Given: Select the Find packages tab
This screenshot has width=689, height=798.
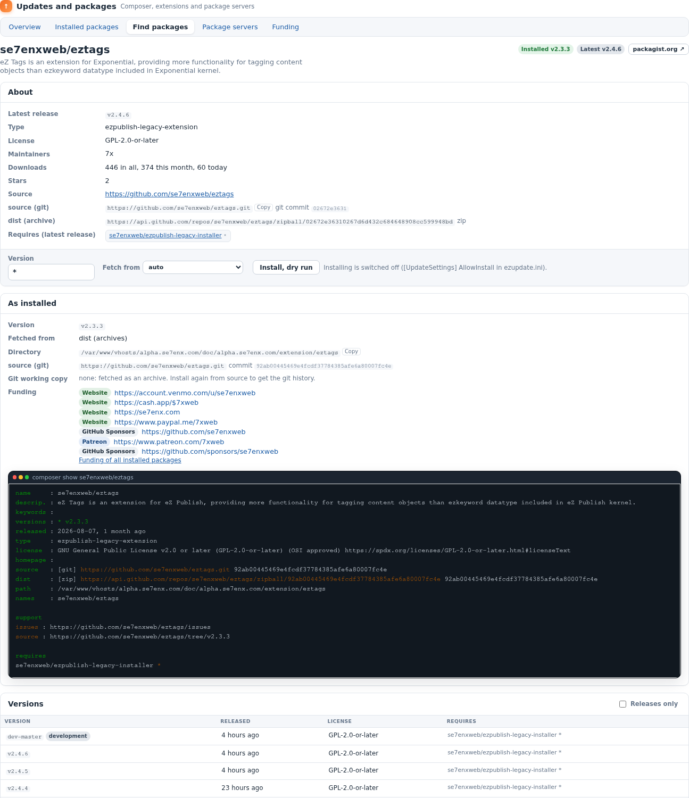Looking at the screenshot, I should tap(160, 27).
